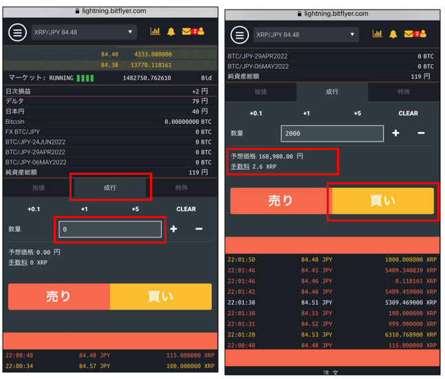Click BTC/JPY-06MAY2022 row in right screenshot
Screen dimensions: 445x379
pos(332,67)
